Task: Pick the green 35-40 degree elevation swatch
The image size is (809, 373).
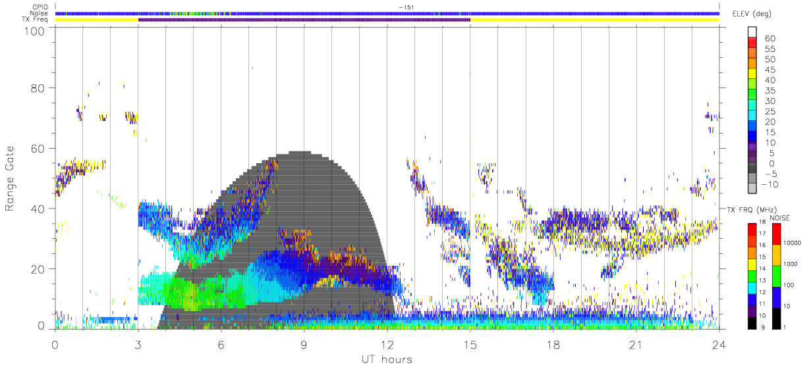Action: tap(752, 84)
